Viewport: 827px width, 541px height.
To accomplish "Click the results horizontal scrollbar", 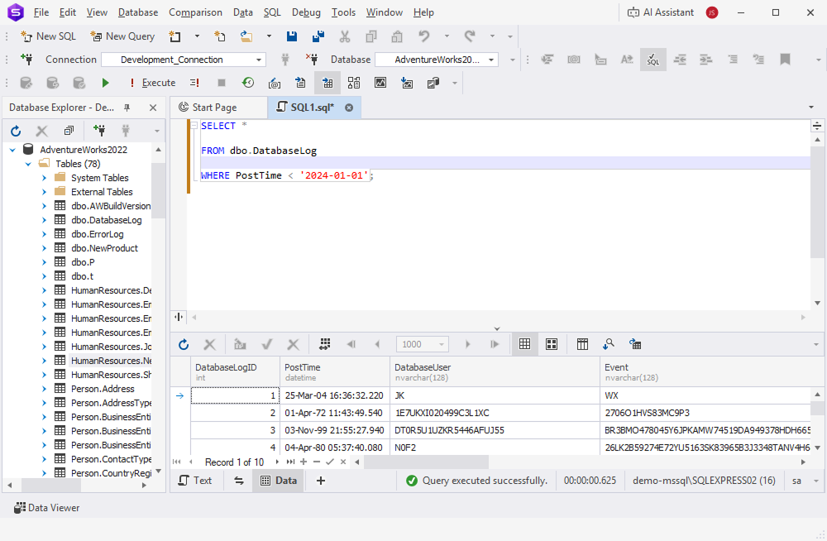I will tap(426, 462).
